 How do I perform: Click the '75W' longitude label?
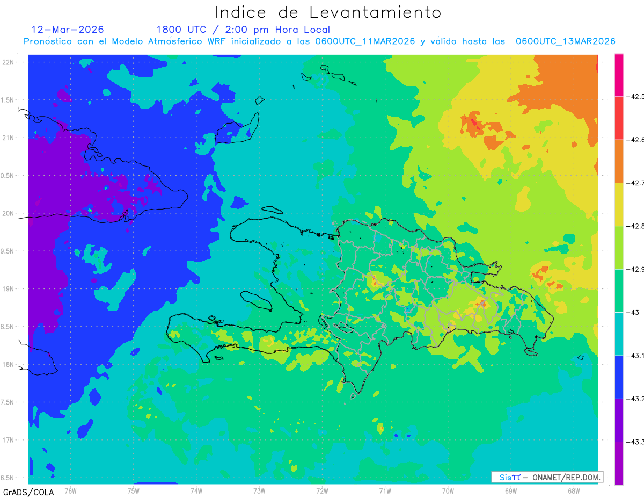133,490
